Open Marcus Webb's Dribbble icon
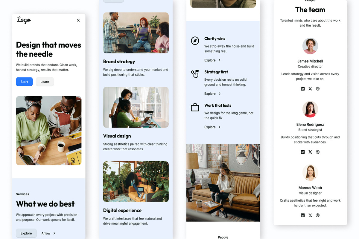 tap(318, 215)
